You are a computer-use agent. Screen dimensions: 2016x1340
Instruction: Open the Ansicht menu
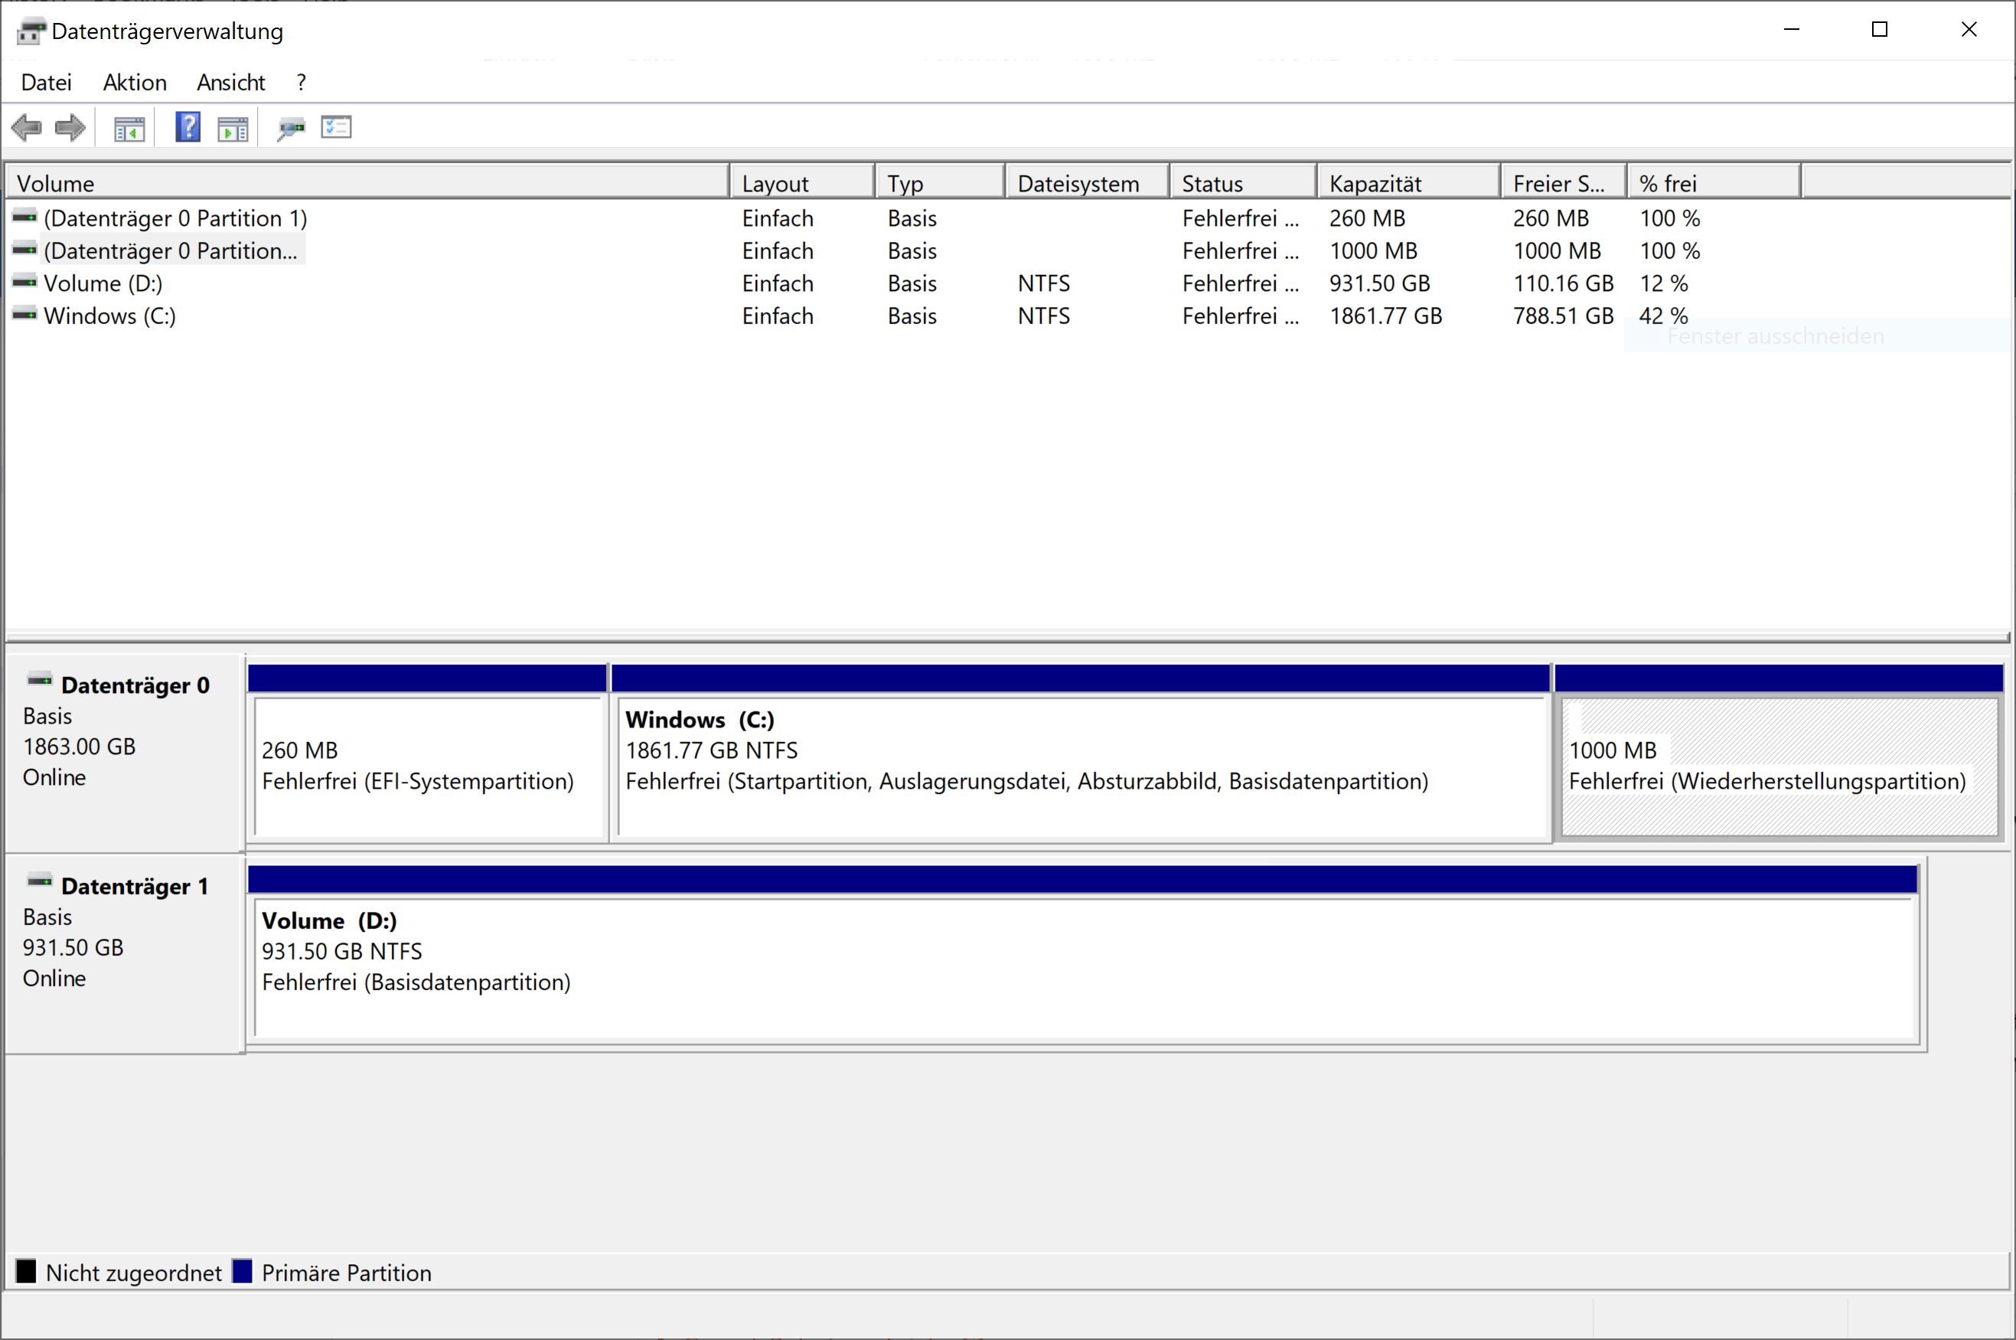(x=230, y=82)
